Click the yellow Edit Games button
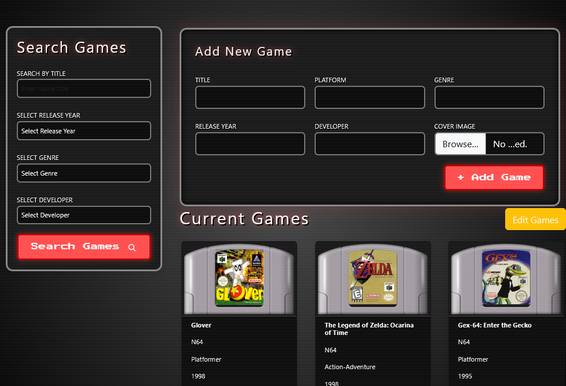 (x=535, y=219)
